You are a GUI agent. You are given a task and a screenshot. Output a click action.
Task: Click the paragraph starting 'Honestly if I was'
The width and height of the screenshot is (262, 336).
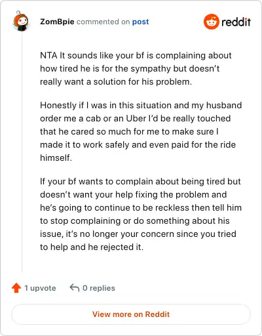(141, 131)
